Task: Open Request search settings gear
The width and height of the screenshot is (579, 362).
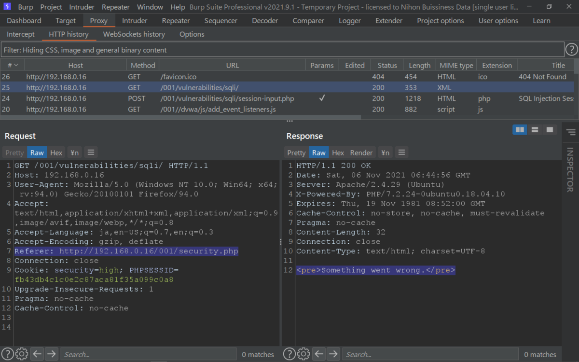Action: (x=22, y=354)
